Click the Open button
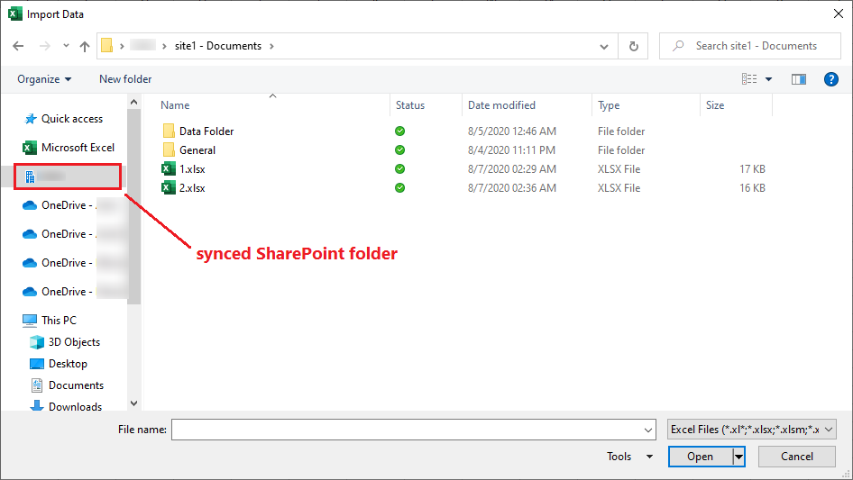853x480 pixels. tap(700, 457)
